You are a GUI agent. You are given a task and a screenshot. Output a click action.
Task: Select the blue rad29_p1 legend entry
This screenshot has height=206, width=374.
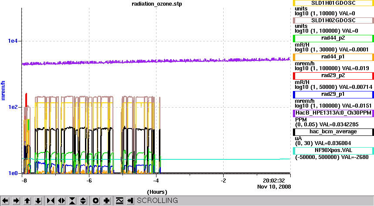click(333, 95)
